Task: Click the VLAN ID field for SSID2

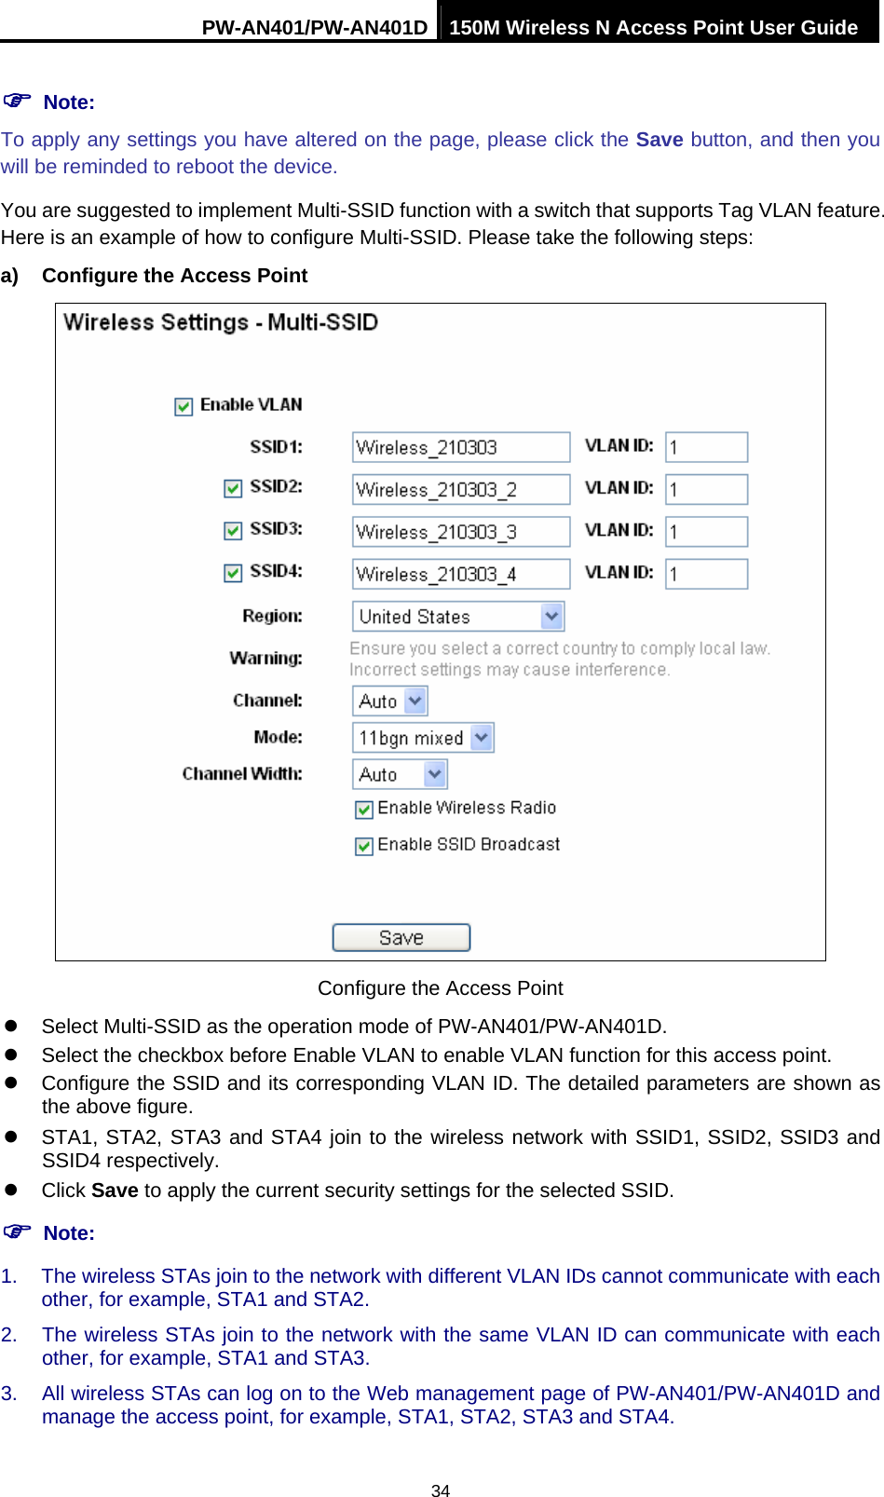Action: click(706, 489)
